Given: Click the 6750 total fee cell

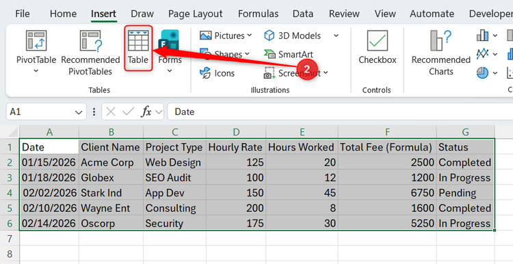Looking at the screenshot, I should (x=387, y=193).
